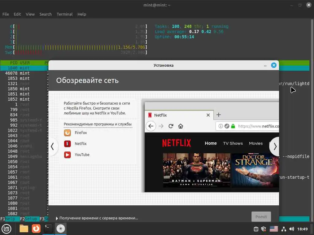This screenshot has height=235, width=314.
Task: Click the new tab plus icon in the slide
Action: [218, 115]
